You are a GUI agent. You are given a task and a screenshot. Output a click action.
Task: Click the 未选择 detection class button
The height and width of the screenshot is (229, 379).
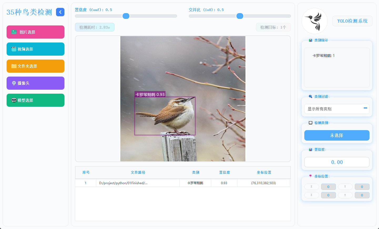click(x=337, y=135)
